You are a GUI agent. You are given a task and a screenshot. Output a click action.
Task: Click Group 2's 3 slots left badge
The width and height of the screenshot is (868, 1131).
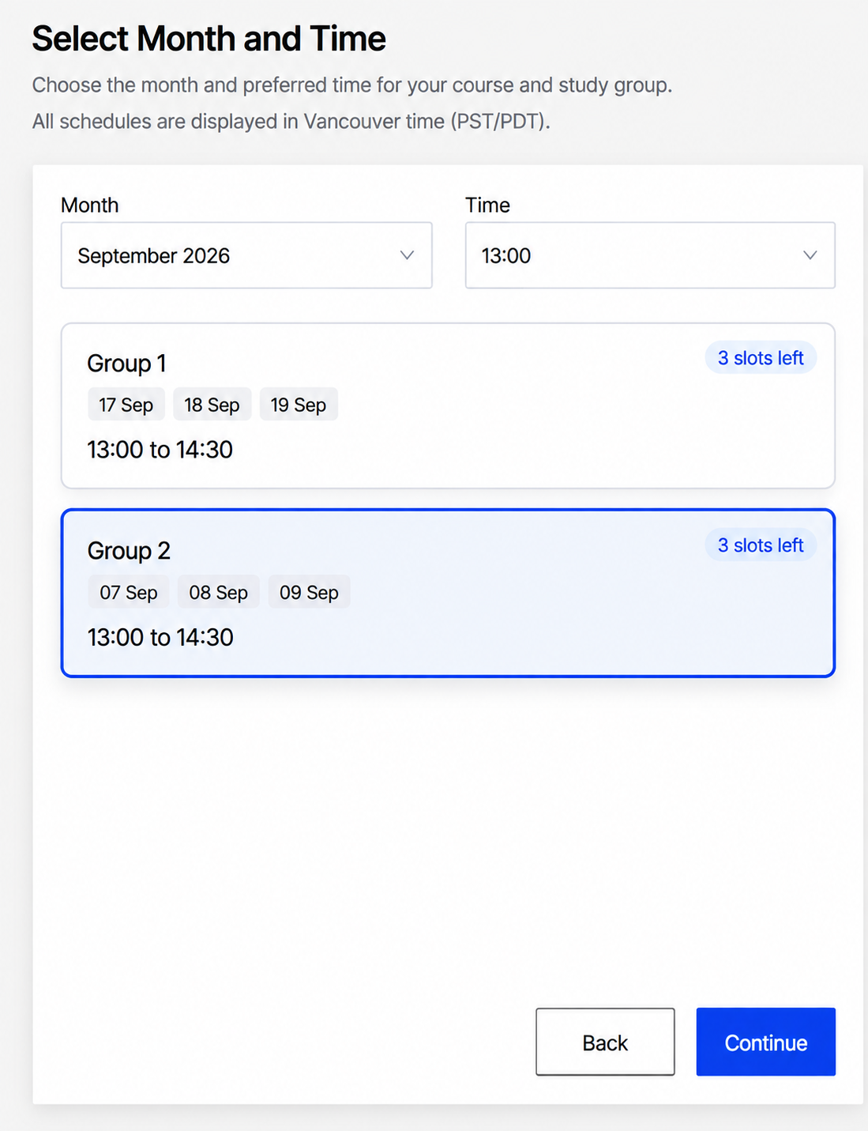pyautogui.click(x=761, y=545)
